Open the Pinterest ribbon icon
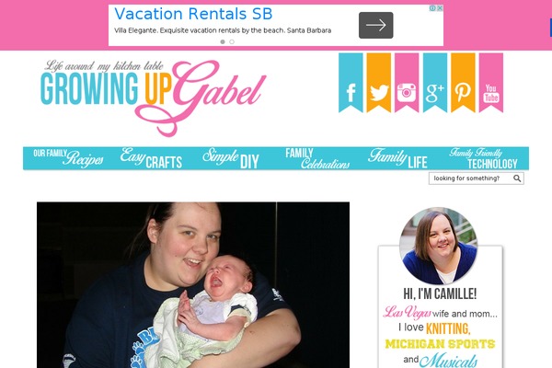 [463, 83]
